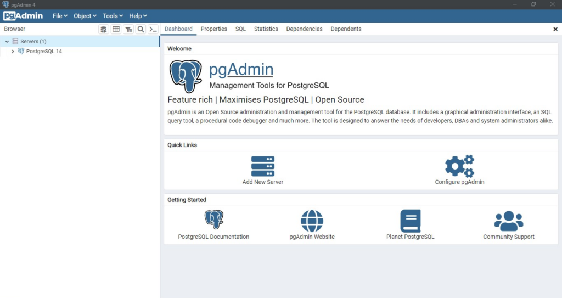Click the Servers group icon in tree
This screenshot has height=298, width=562.
(x=15, y=41)
